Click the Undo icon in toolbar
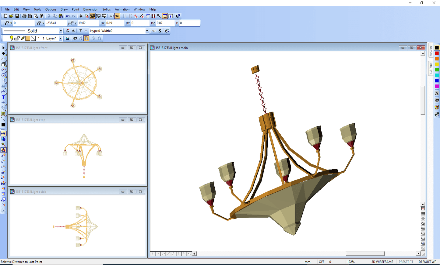Viewport: 440px width, 265px height. (68, 16)
